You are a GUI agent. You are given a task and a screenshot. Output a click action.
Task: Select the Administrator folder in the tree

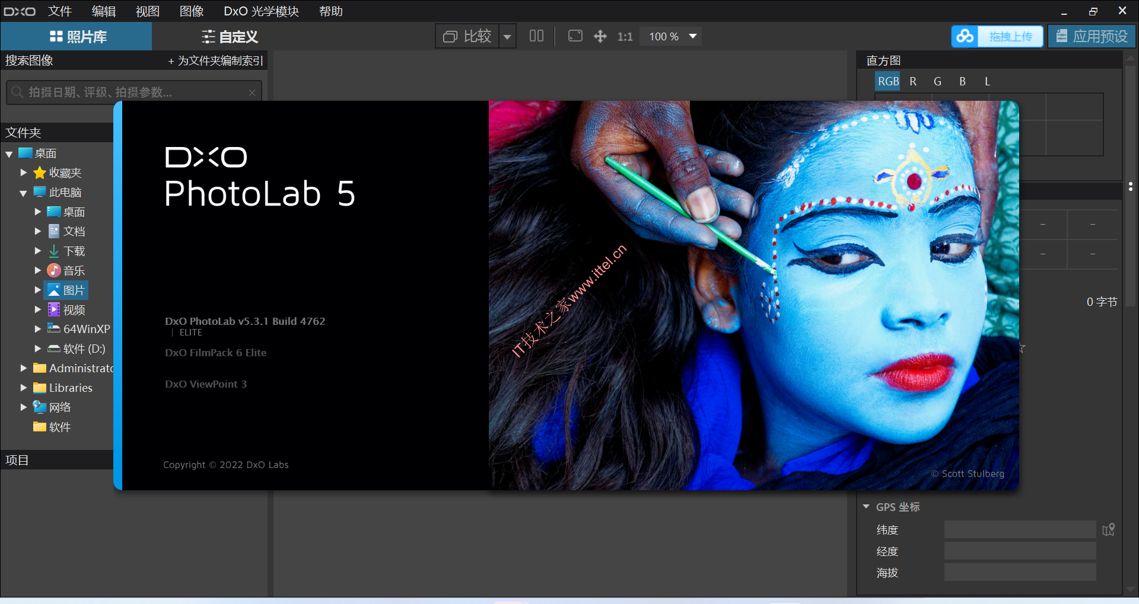[73, 368]
